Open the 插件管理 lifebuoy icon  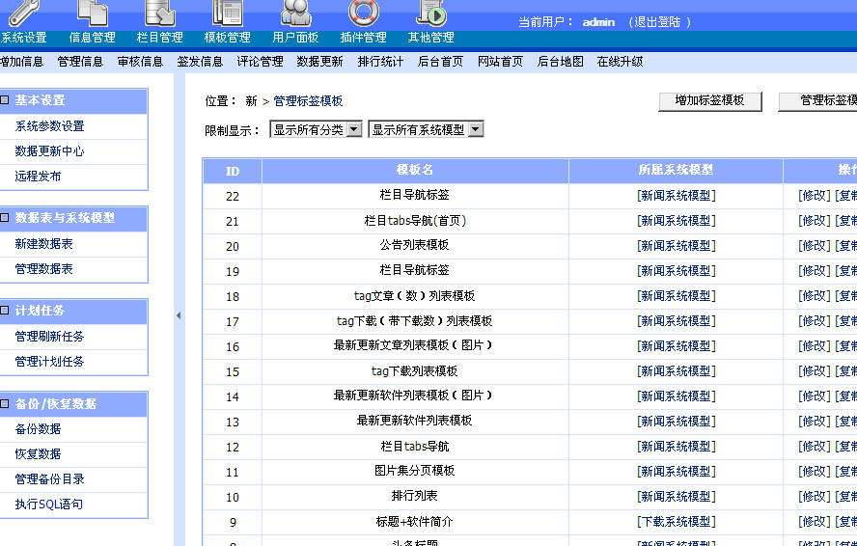coord(363,13)
